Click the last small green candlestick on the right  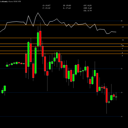[116, 97]
